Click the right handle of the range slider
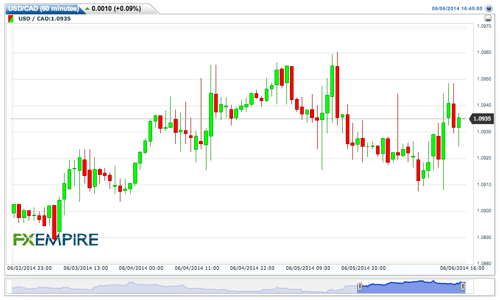The width and height of the screenshot is (500, 300). pos(463,286)
